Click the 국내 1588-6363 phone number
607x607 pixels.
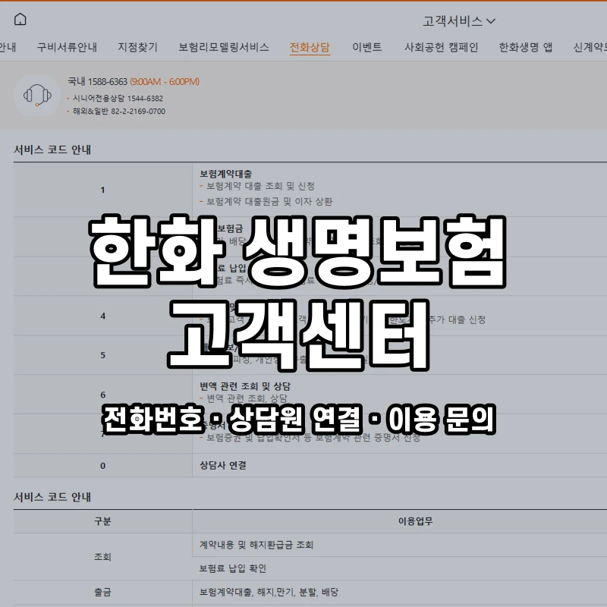click(x=98, y=82)
